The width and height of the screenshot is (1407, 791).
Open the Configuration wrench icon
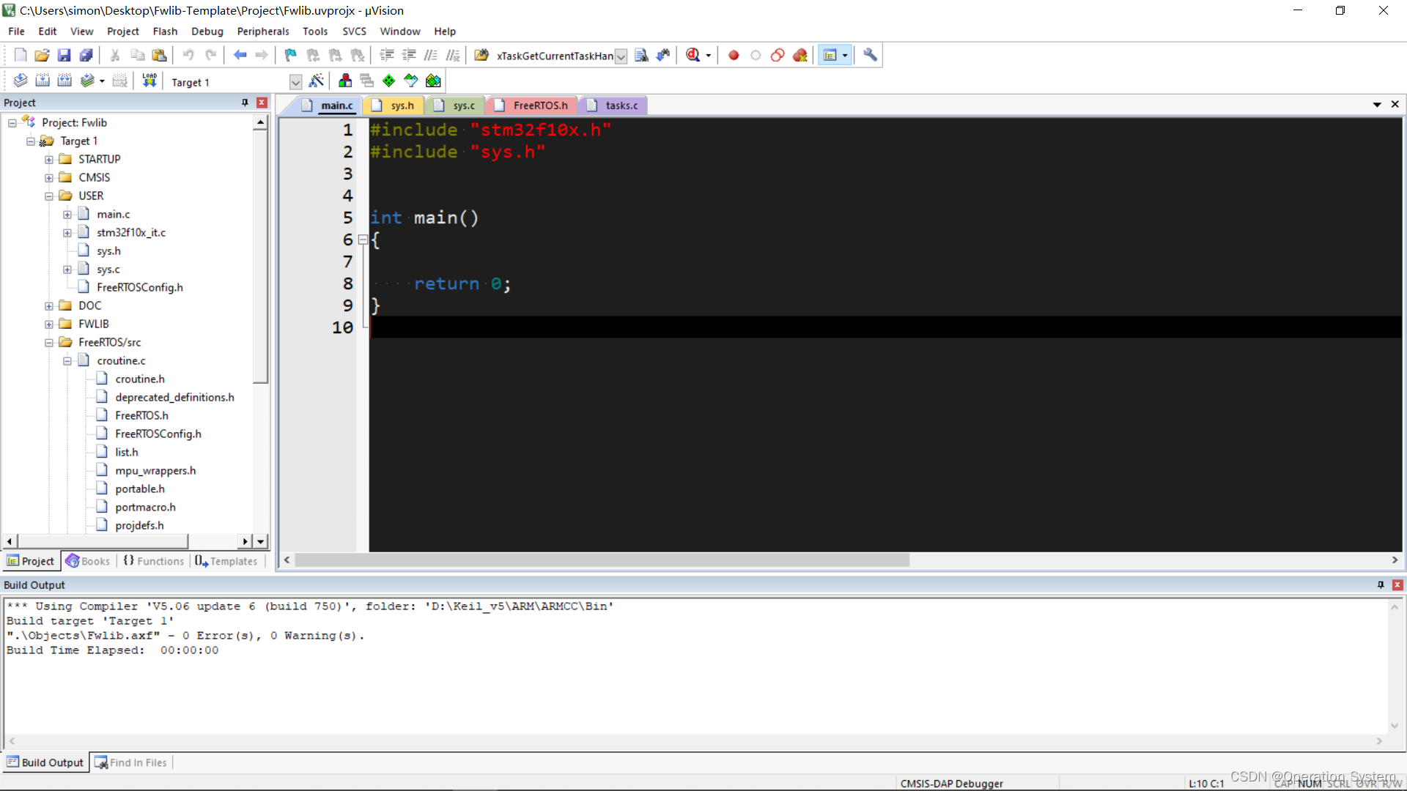pos(870,55)
